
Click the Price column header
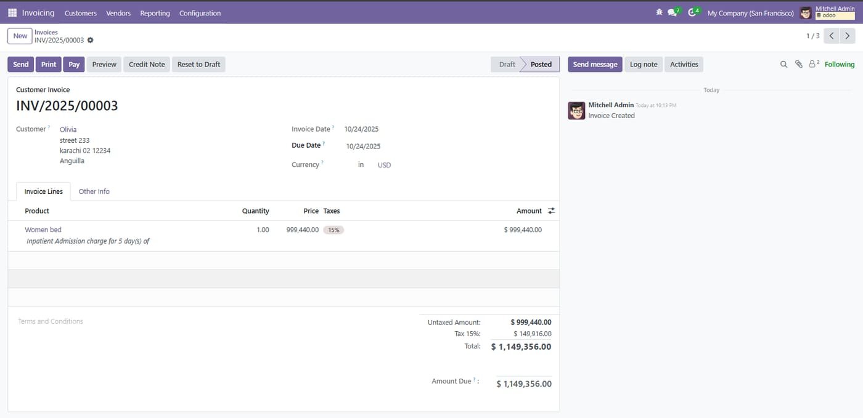coord(311,211)
